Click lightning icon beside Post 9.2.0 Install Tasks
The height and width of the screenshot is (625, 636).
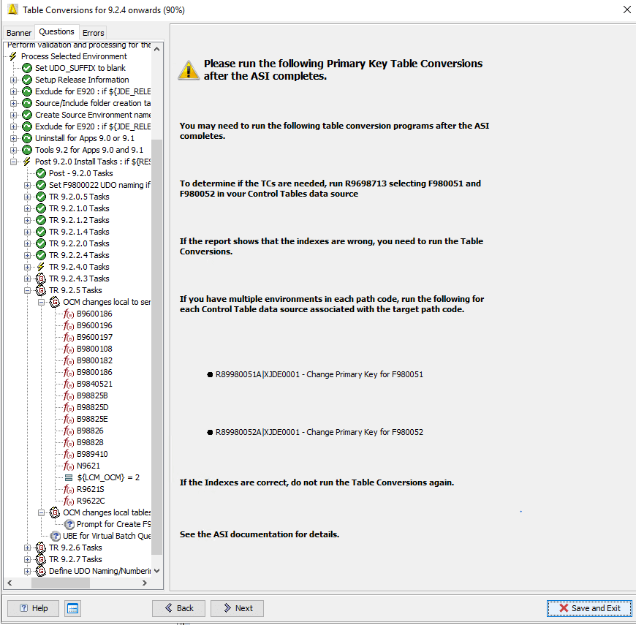click(x=27, y=162)
